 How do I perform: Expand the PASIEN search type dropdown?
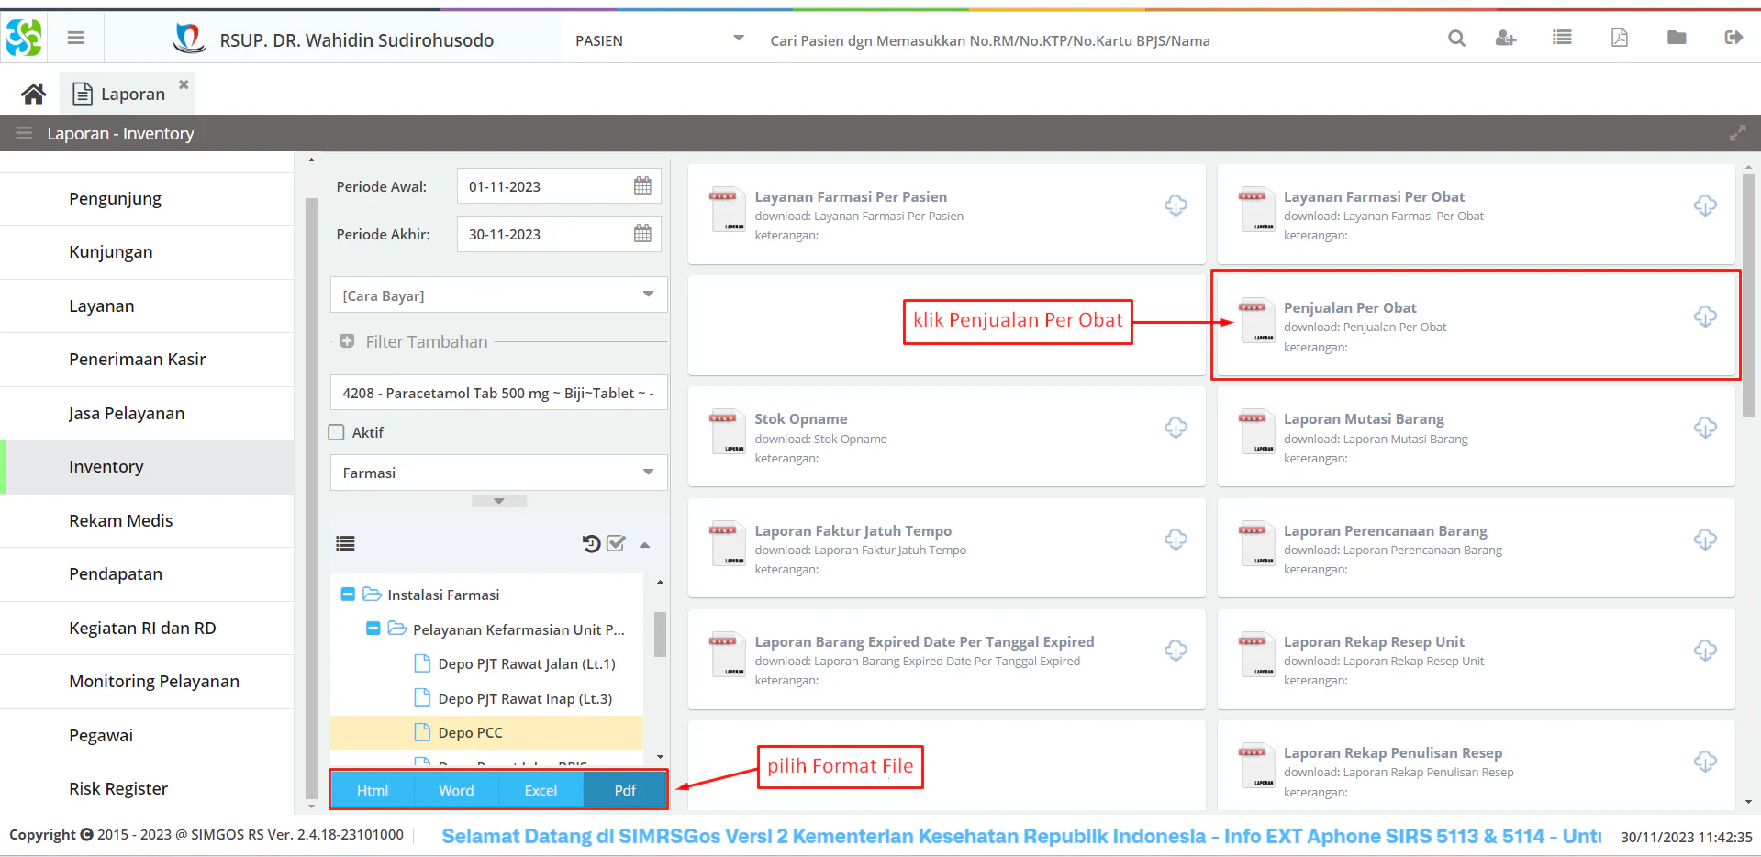pyautogui.click(x=659, y=40)
